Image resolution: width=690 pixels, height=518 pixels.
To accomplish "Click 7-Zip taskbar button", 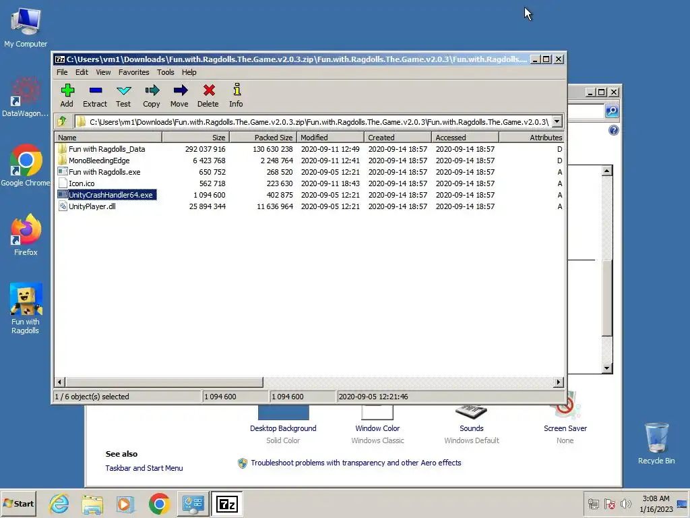I will coord(226,504).
